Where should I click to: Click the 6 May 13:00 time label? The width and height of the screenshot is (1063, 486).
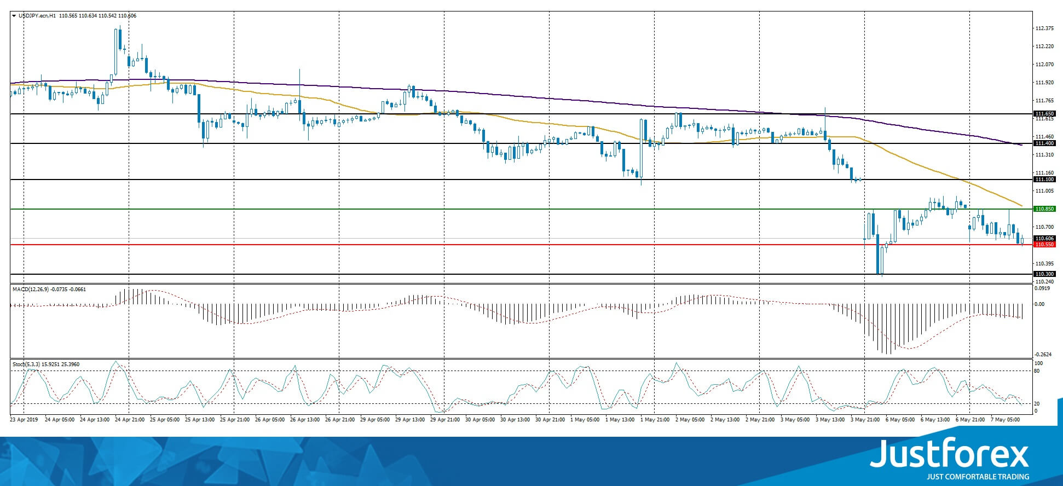pyautogui.click(x=935, y=420)
